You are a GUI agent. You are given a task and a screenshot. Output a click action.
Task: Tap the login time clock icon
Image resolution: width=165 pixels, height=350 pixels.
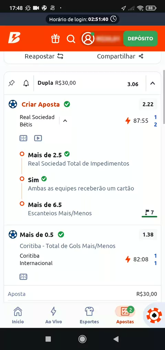(x=114, y=19)
